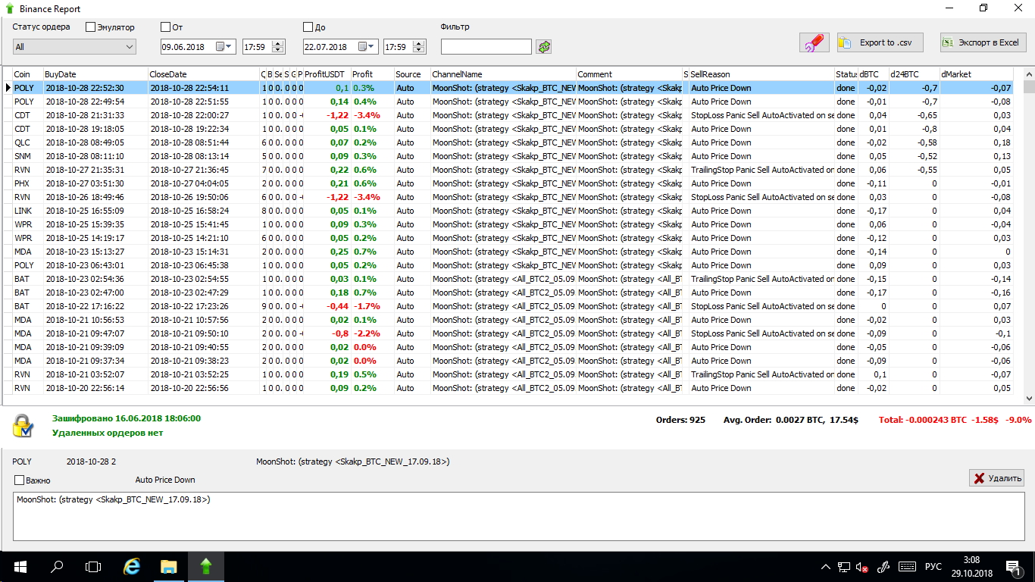Check the Важно checkbox
The height and width of the screenshot is (582, 1035).
pos(20,480)
